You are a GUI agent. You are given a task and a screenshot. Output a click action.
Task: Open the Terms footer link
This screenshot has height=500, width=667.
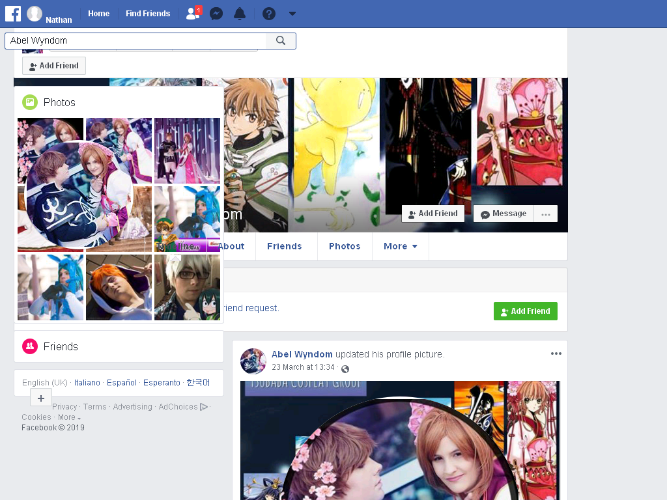95,407
